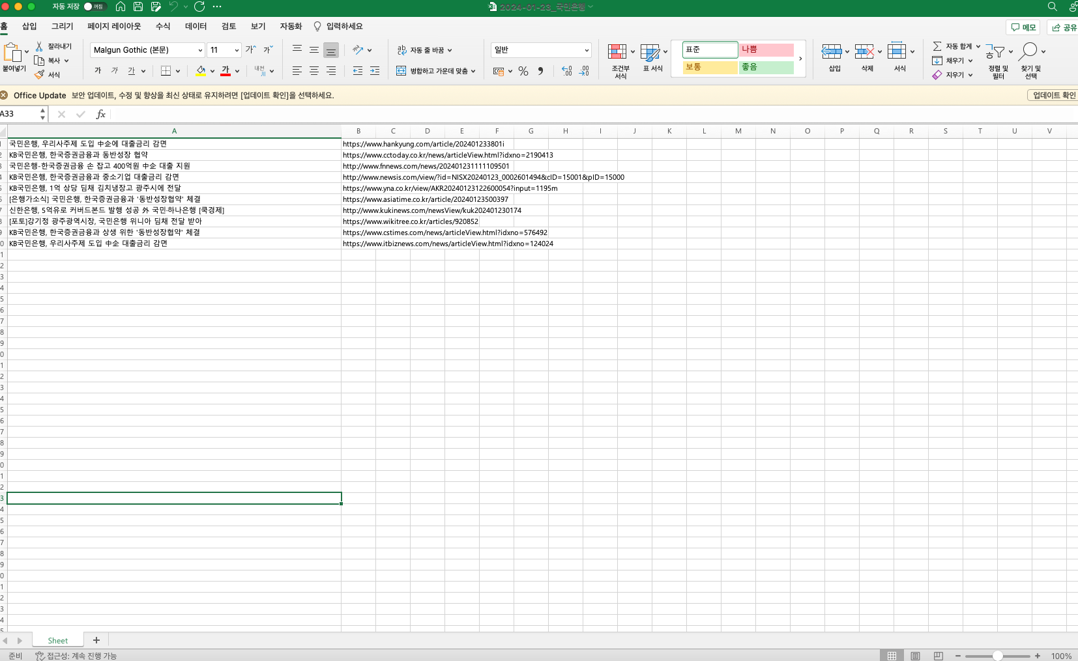Add a new sheet with the plus icon

[96, 640]
